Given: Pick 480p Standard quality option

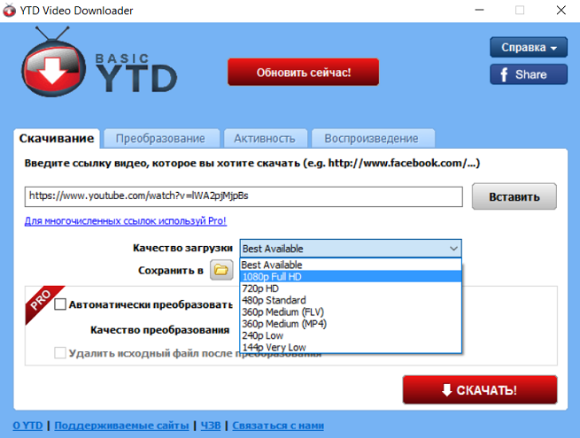Looking at the screenshot, I should click(351, 300).
